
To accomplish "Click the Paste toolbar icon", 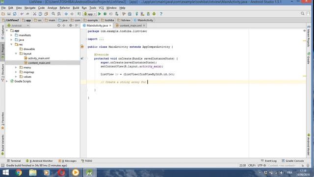I will click(x=46, y=14).
